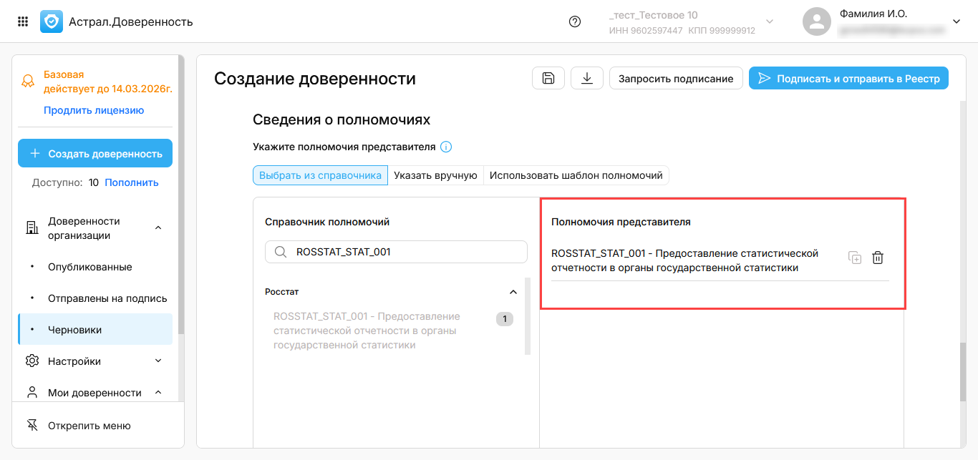Choose Использовать шаблон полномочий option
Viewport: 978px width, 460px height.
[576, 175]
